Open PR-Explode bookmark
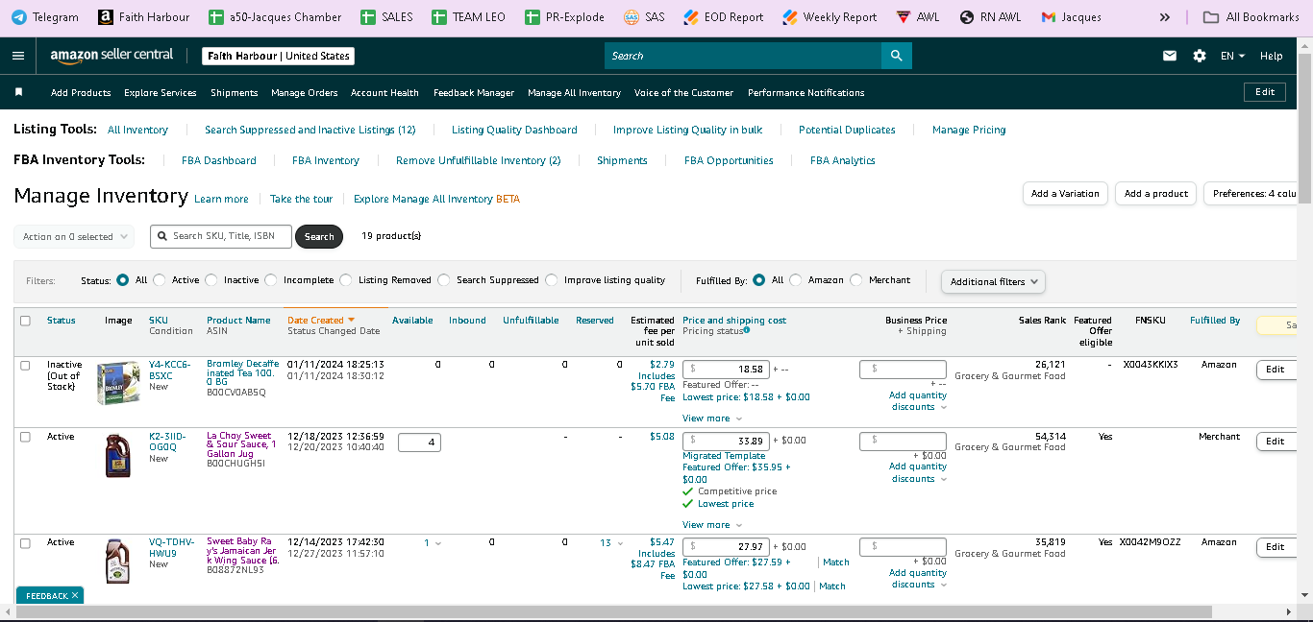 point(565,17)
